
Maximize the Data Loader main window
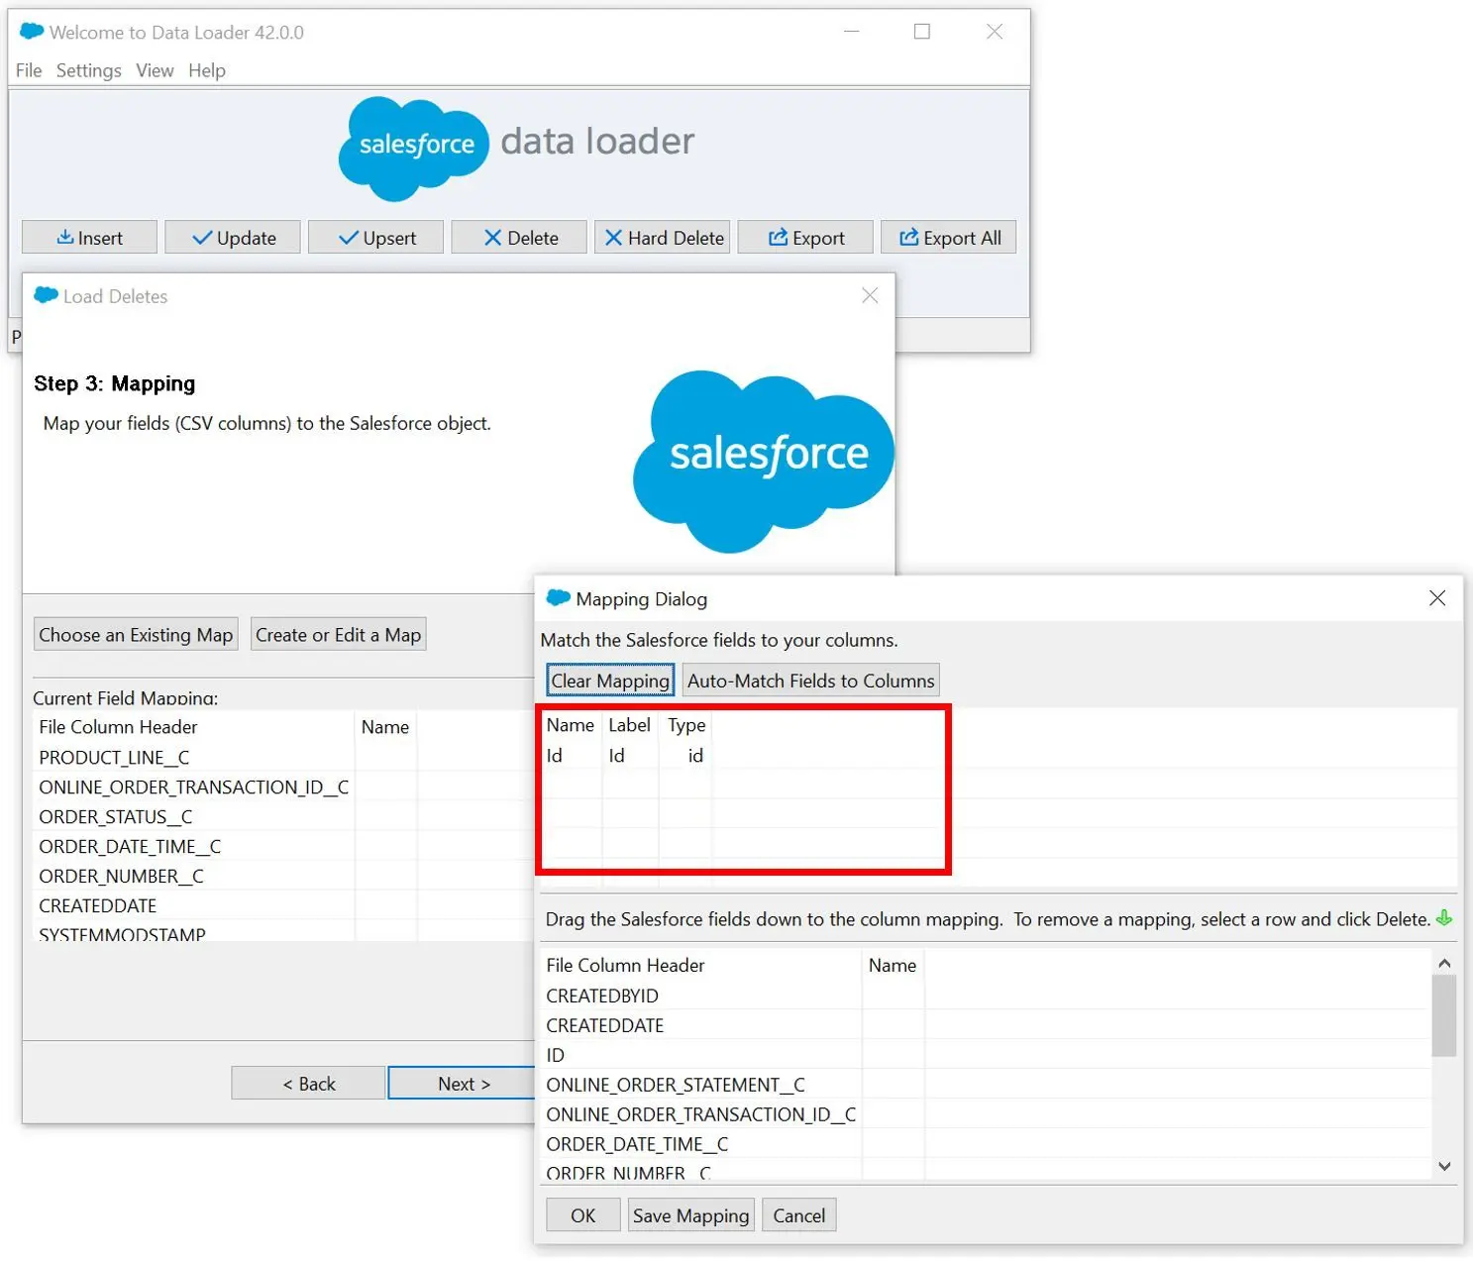pyautogui.click(x=922, y=32)
